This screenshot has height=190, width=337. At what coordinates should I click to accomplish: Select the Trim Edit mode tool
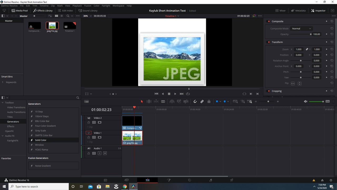pos(149,101)
